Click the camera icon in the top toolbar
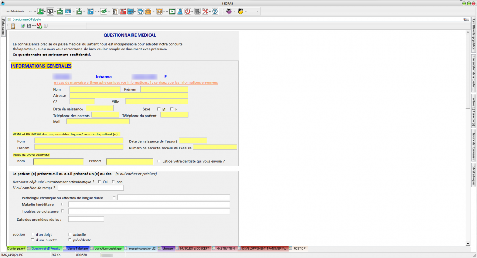 click(x=68, y=12)
